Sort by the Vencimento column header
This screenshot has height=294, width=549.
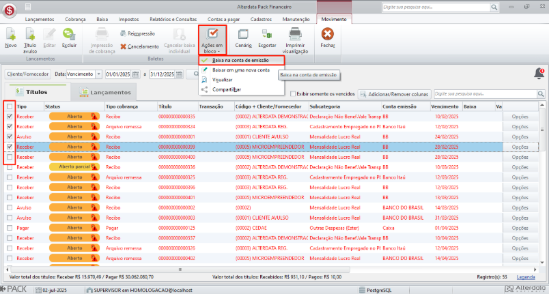pos(445,106)
